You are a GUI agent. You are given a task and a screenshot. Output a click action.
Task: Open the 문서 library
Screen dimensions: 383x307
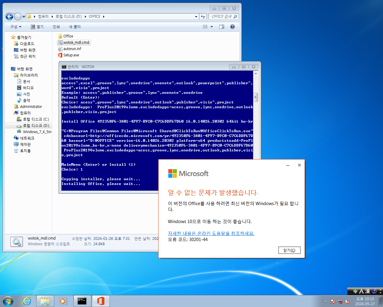[x=24, y=82]
